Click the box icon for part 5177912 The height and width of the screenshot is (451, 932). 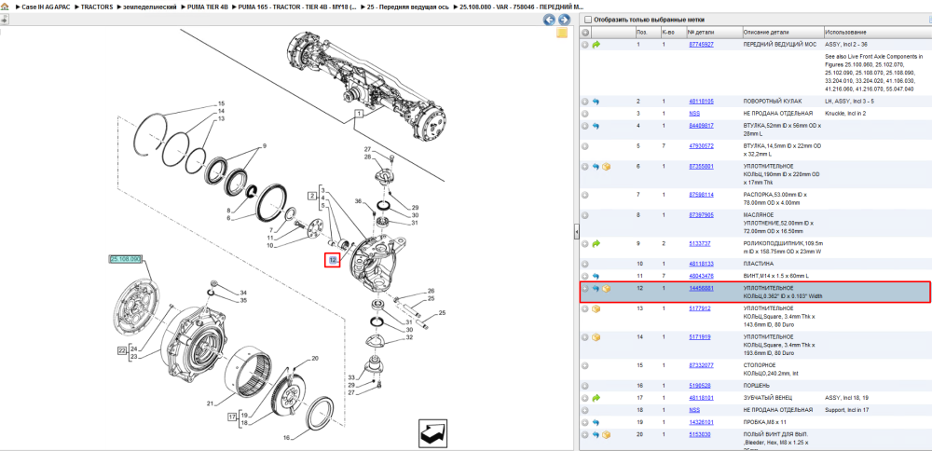pos(596,309)
